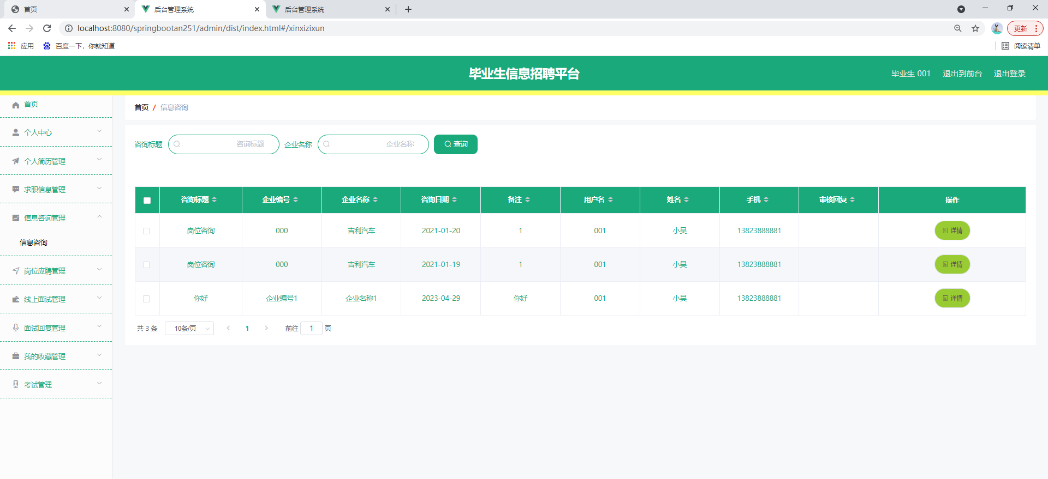The height and width of the screenshot is (479, 1048).
Task: Click the browser back arrow
Action: pos(12,28)
